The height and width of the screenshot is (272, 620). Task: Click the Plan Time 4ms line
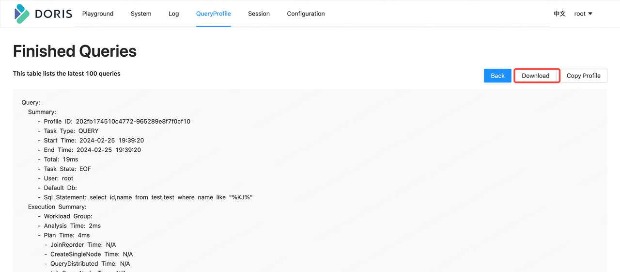[x=66, y=235]
